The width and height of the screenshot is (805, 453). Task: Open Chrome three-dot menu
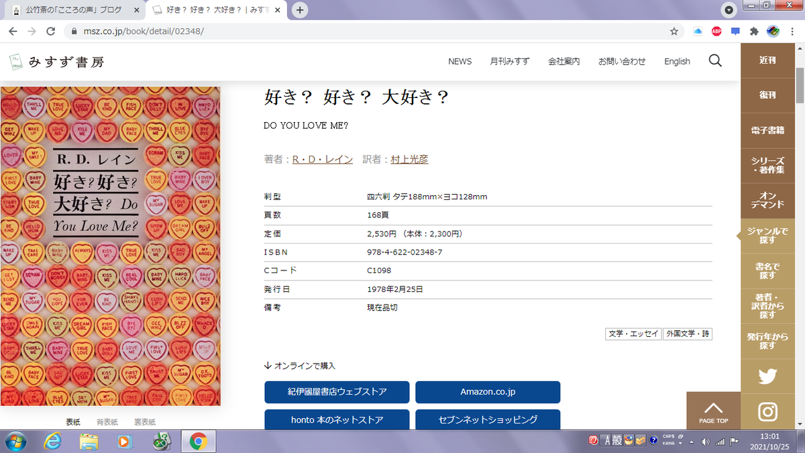click(793, 32)
